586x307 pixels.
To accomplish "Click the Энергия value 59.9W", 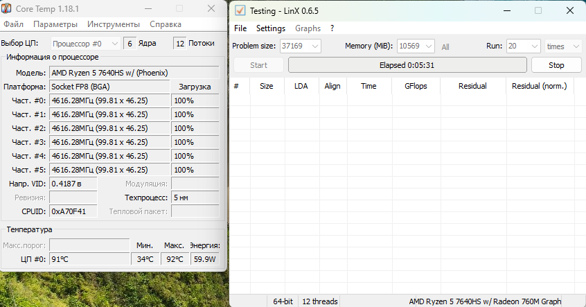I will coord(205,258).
